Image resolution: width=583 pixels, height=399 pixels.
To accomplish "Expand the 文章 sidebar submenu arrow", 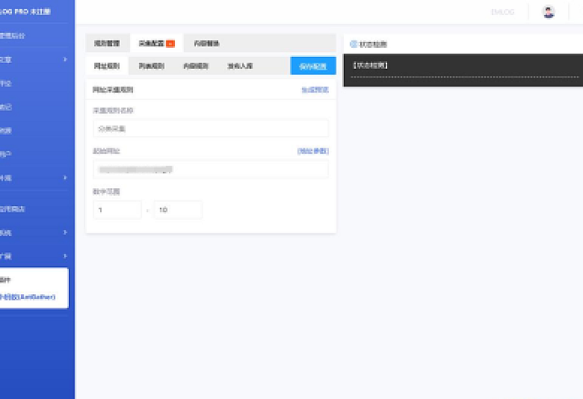I will point(65,60).
